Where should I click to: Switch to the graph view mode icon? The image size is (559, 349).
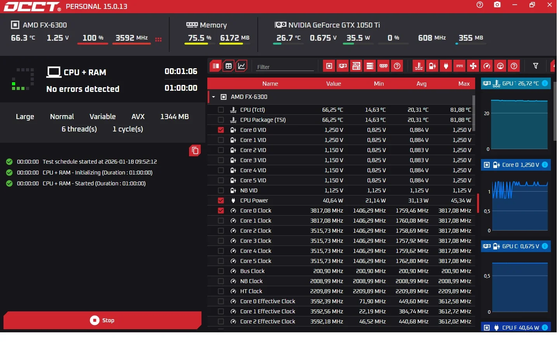(x=241, y=66)
